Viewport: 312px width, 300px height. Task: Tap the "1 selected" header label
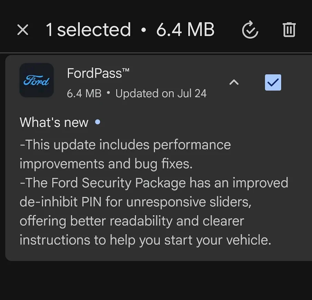coord(88,30)
